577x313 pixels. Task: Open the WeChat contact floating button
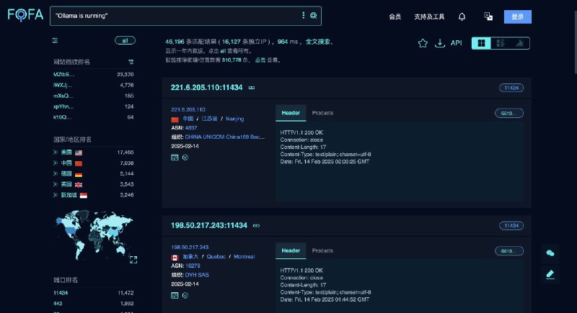coord(550,253)
